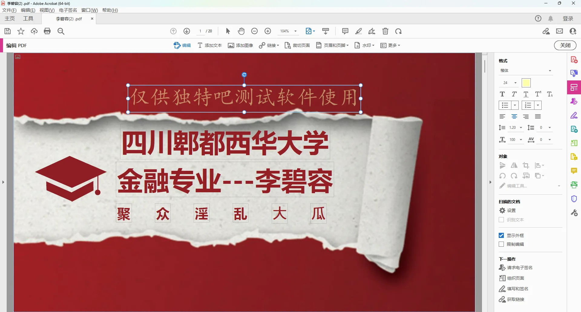Open the 更多 dropdown menu
The image size is (581, 312).
(x=390, y=45)
